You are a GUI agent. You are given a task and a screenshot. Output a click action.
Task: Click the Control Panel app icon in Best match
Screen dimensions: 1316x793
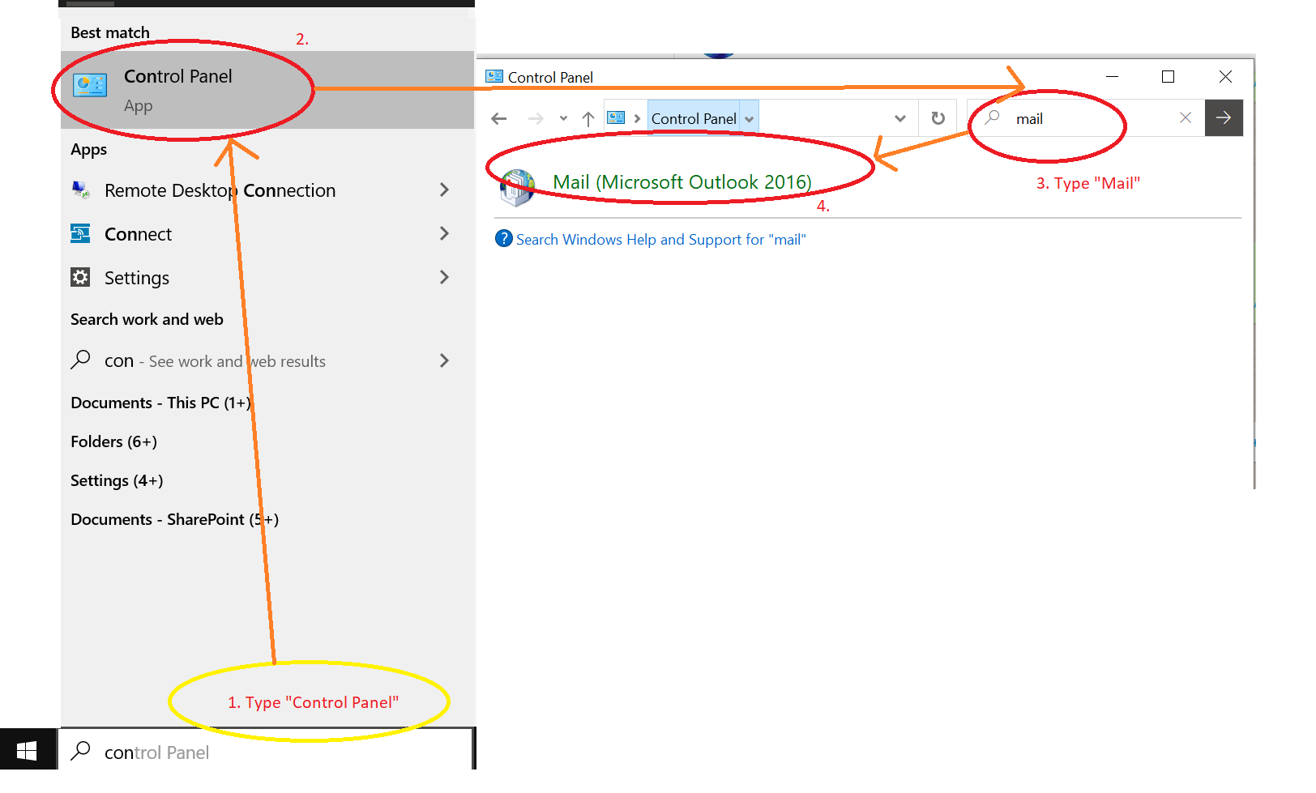[x=90, y=86]
